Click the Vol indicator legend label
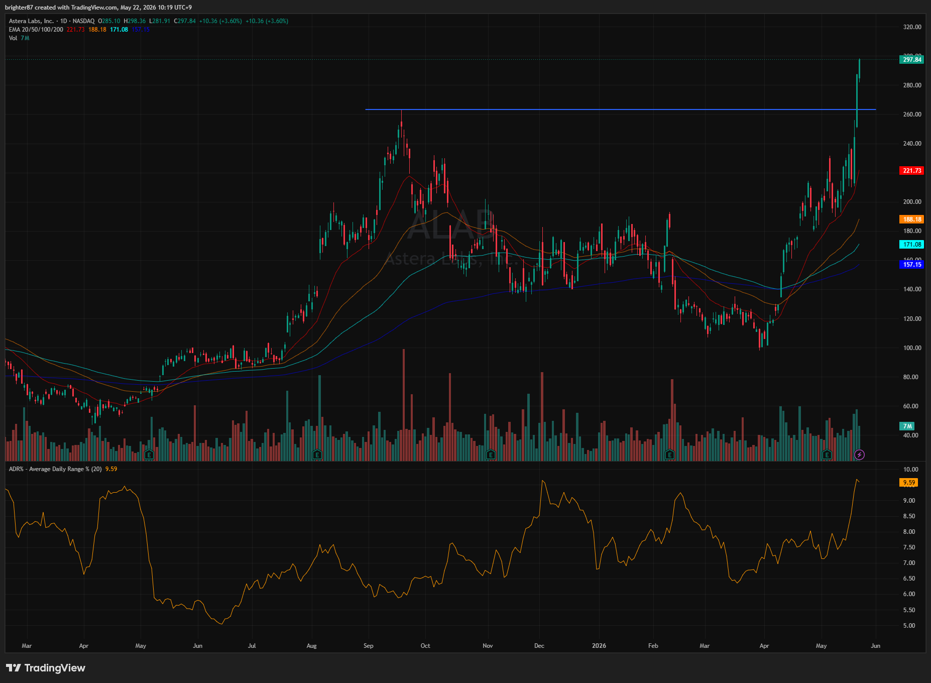 [13, 38]
